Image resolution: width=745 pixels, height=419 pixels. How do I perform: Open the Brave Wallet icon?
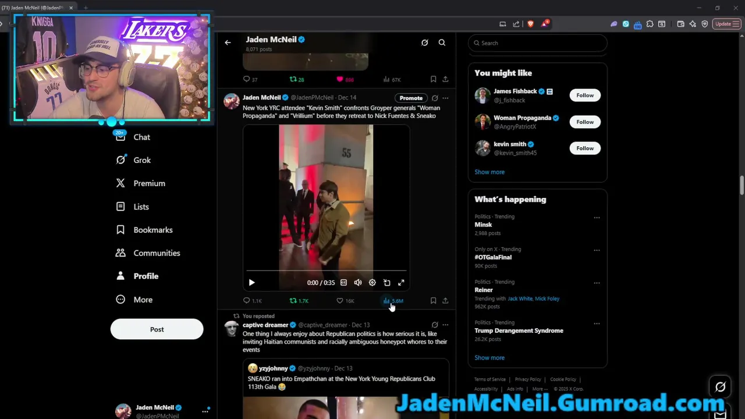[680, 24]
